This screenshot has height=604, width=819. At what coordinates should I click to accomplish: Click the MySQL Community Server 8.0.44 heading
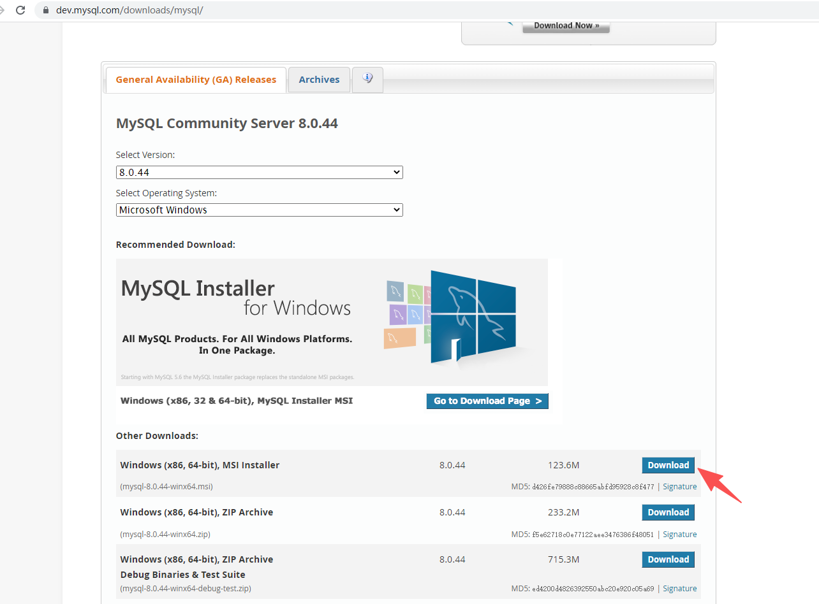point(227,124)
